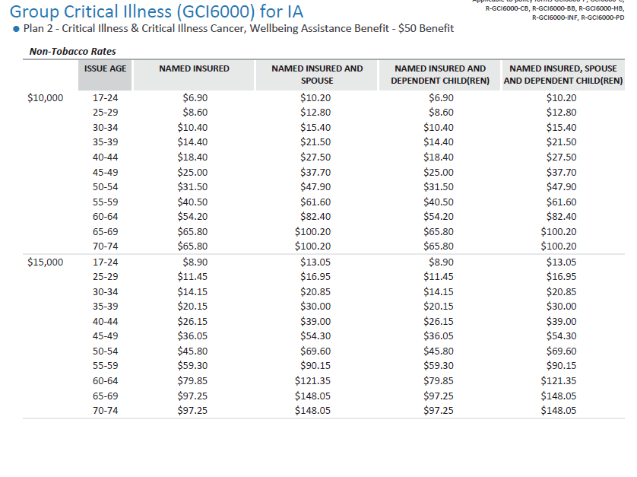Select the ISSUE AGE column header

pyautogui.click(x=105, y=68)
